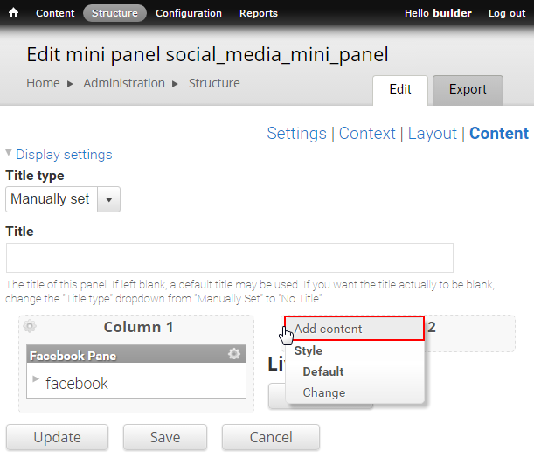Viewport: 534px width, 465px height.
Task: Expand the facebook pane content arrow
Action: click(x=36, y=378)
